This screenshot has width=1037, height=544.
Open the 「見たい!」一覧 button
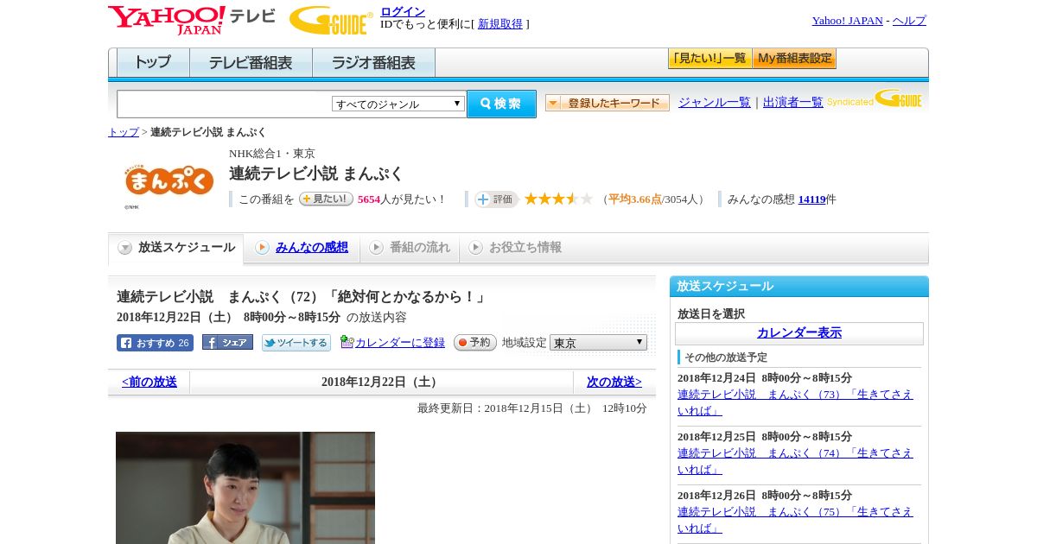tap(709, 59)
